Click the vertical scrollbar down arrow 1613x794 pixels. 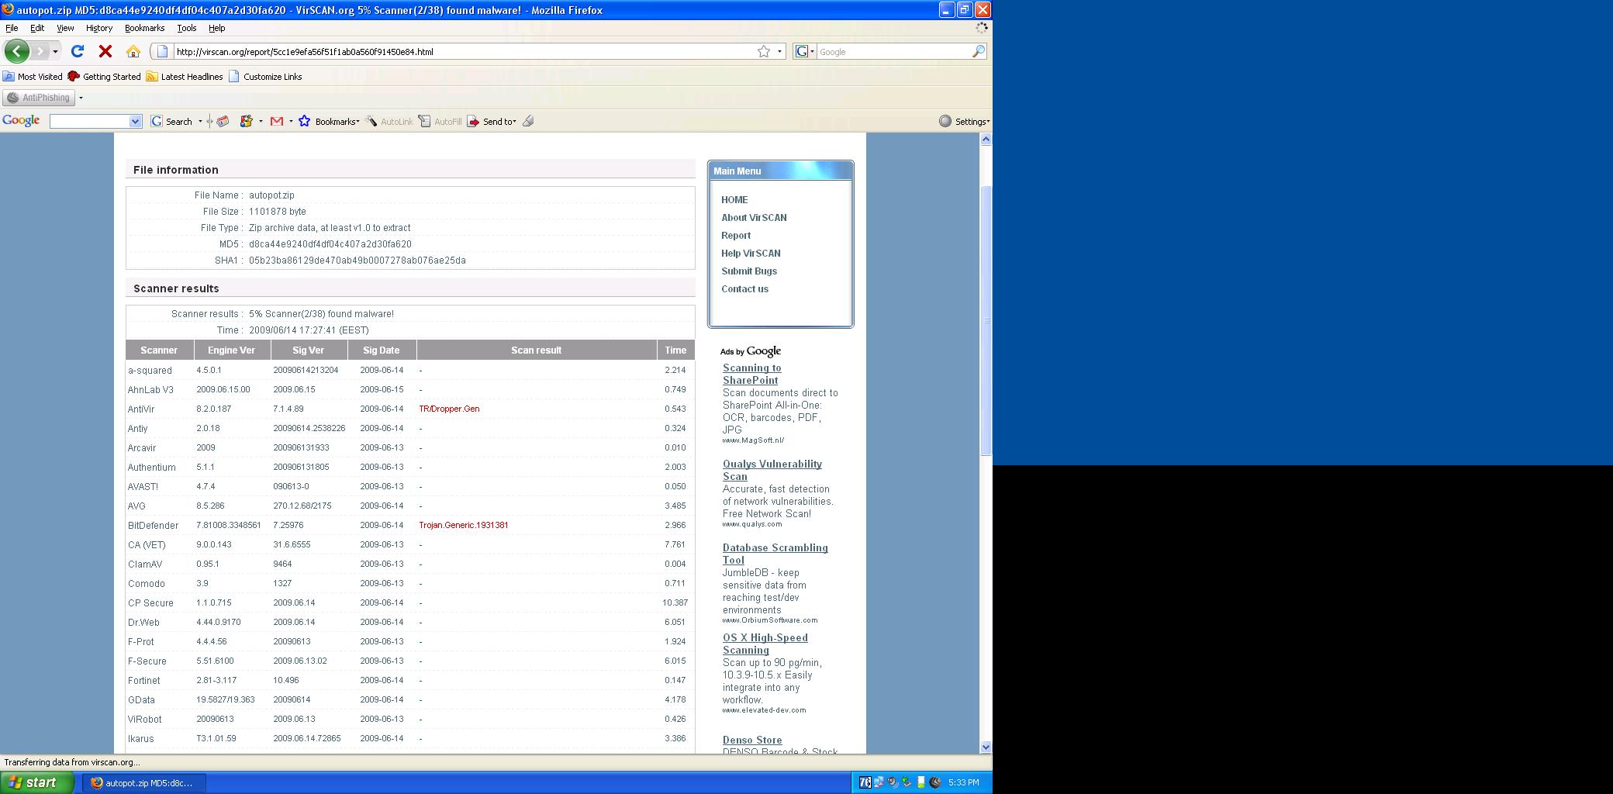pyautogui.click(x=986, y=747)
